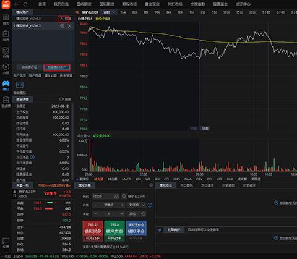Open the settings gear beside the account entry

pos(62,26)
